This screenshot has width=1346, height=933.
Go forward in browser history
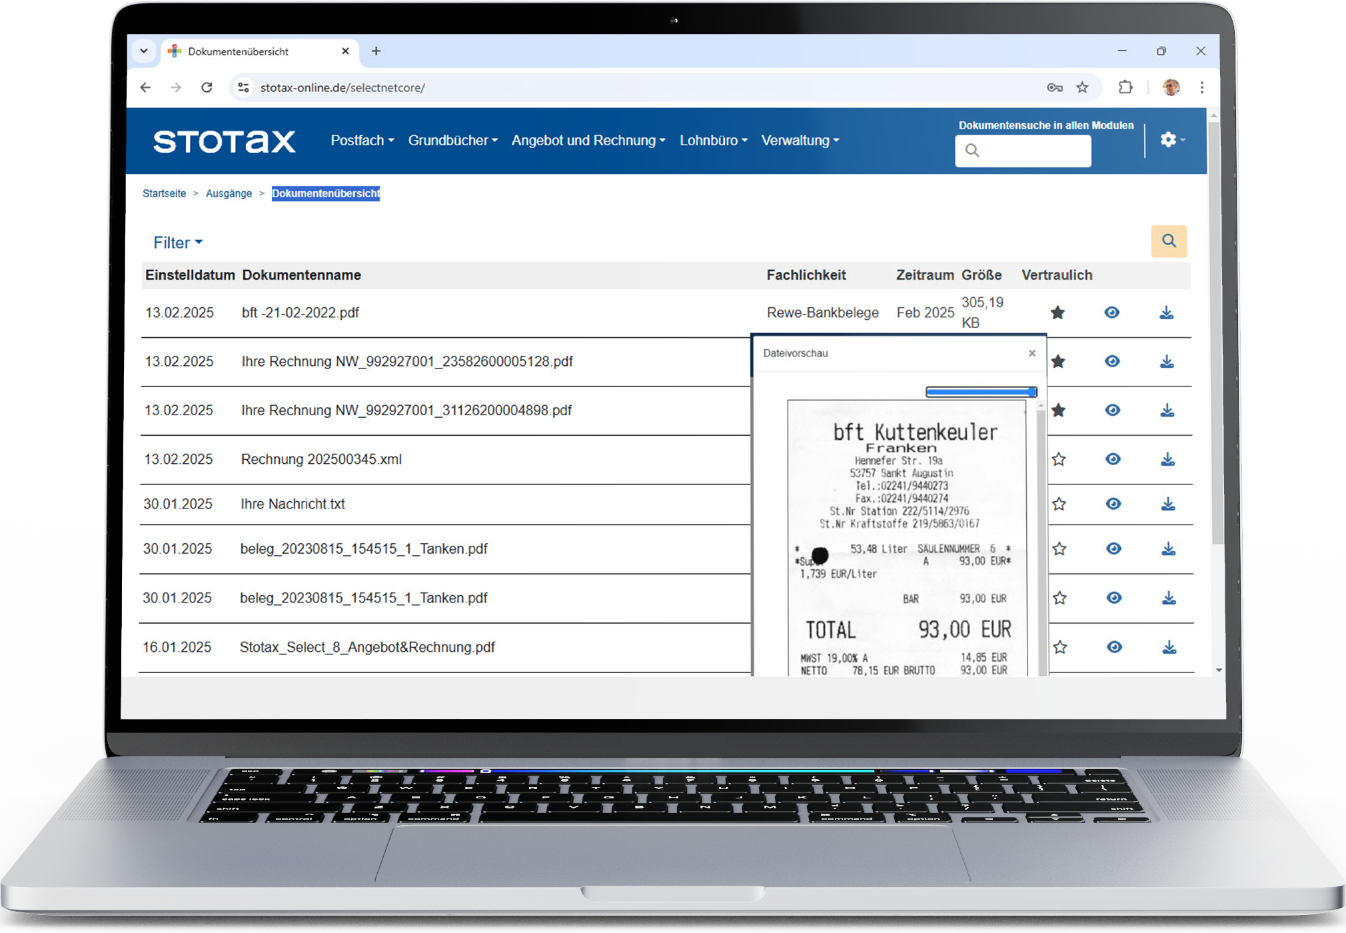[176, 87]
